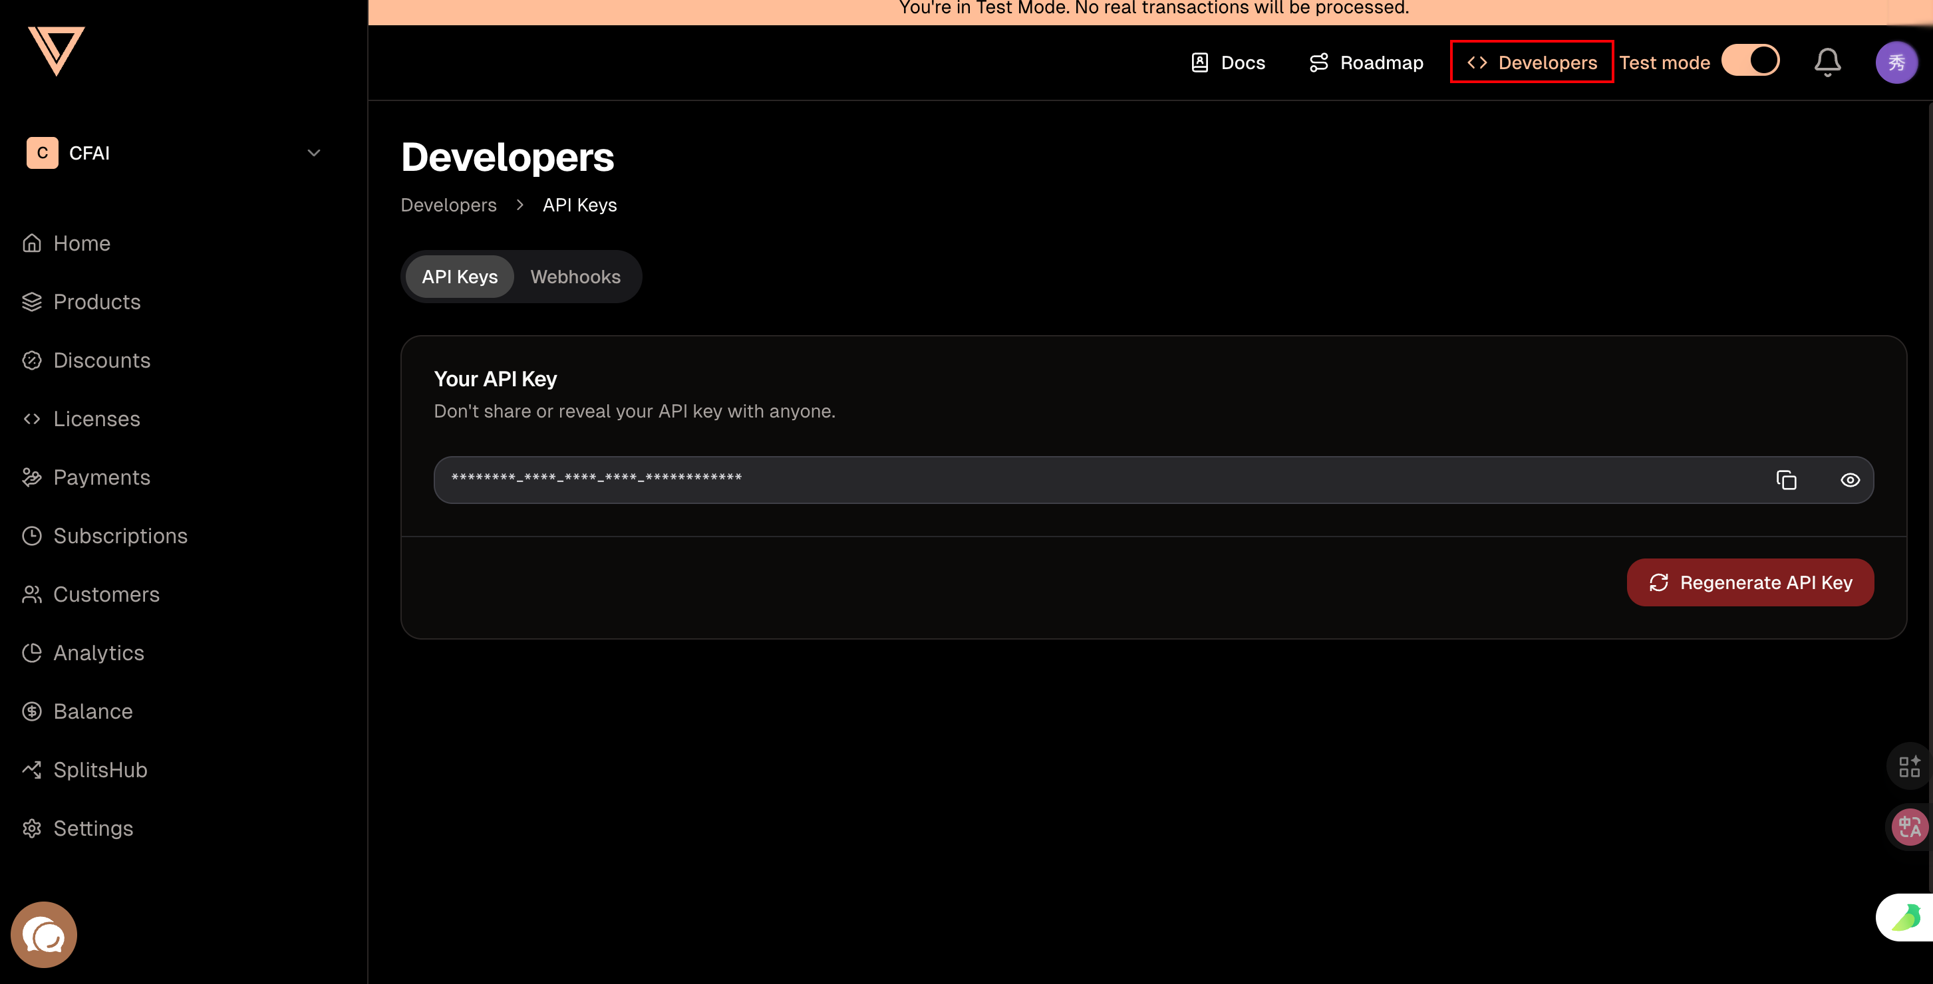Toggle the Test mode switch
Image resolution: width=1933 pixels, height=984 pixels.
(1750, 61)
